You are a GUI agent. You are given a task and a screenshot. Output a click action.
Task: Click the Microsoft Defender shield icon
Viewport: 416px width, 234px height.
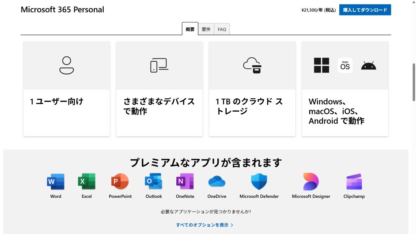pyautogui.click(x=259, y=182)
